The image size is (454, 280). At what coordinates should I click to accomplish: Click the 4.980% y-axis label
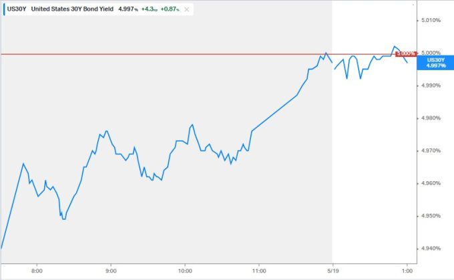tap(435, 118)
